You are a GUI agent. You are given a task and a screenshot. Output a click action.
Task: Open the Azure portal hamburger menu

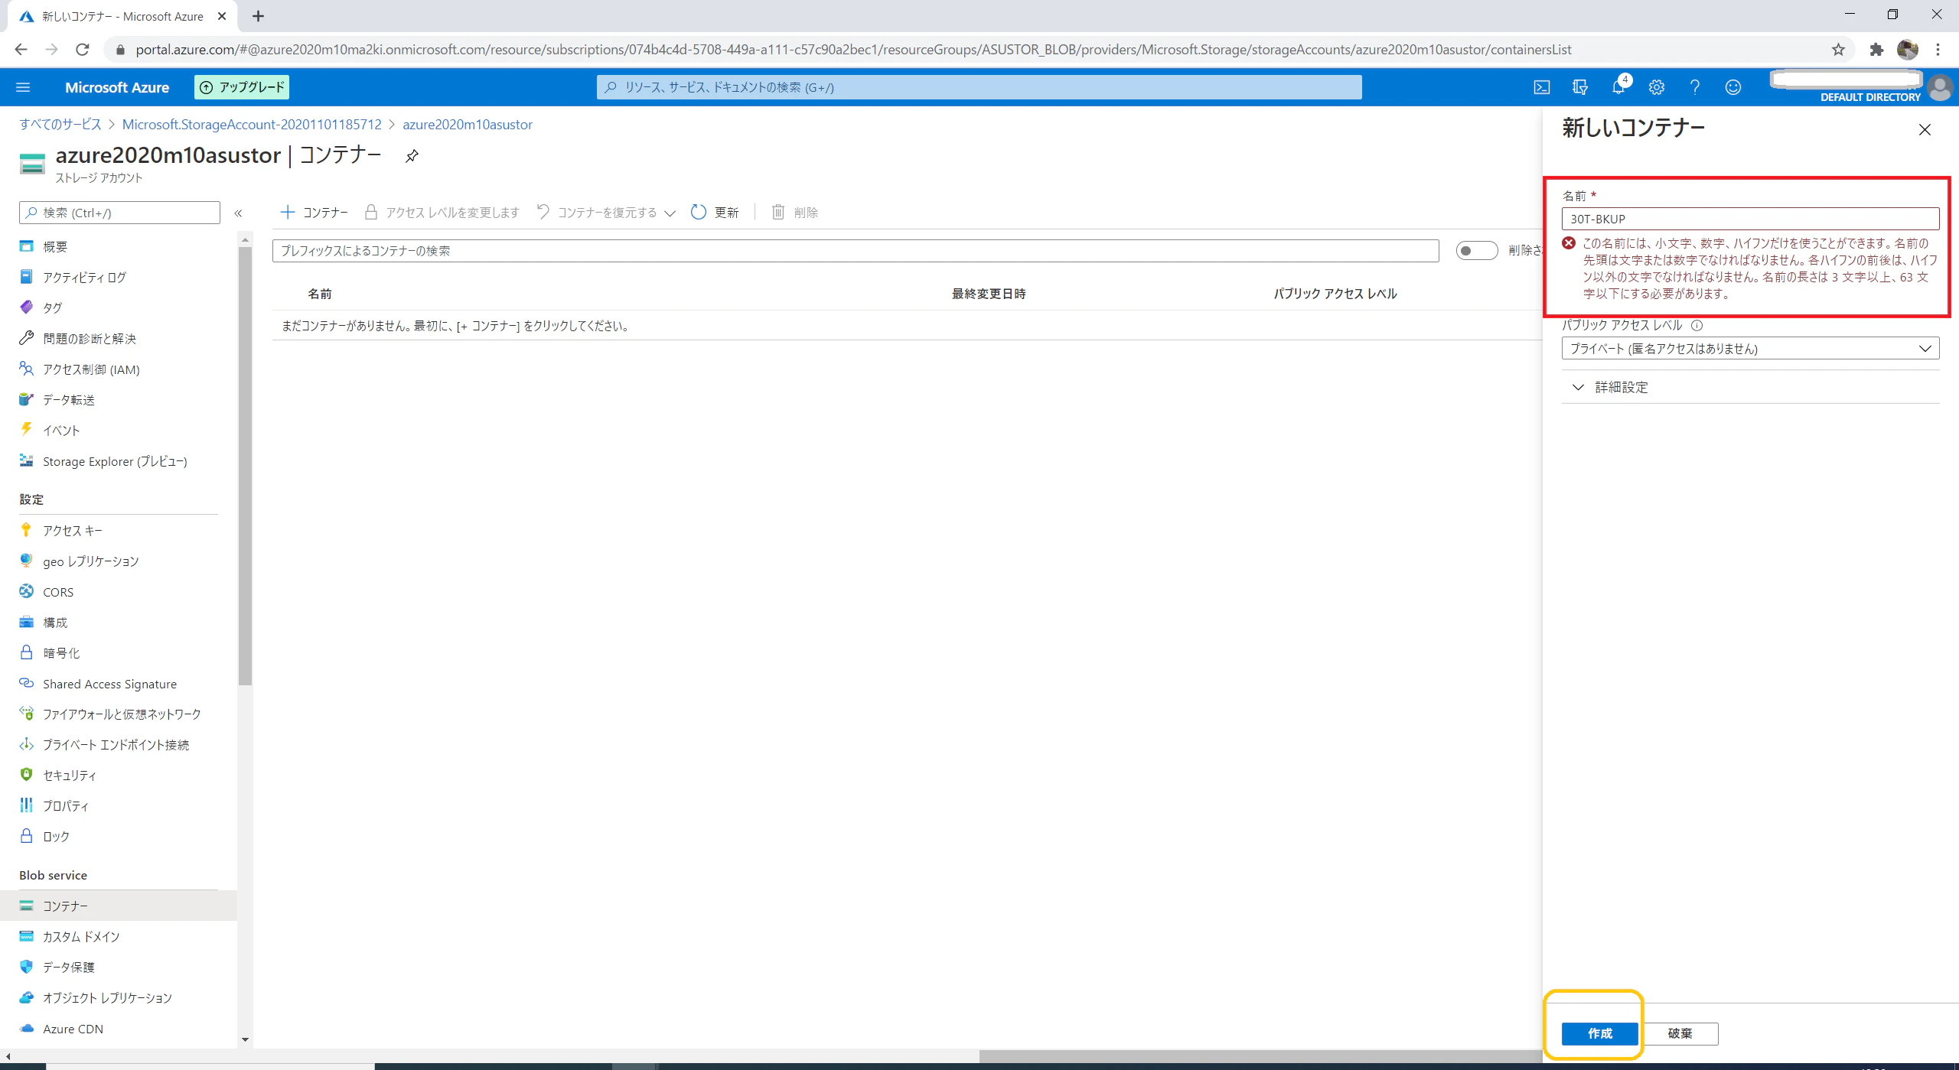pyautogui.click(x=23, y=87)
